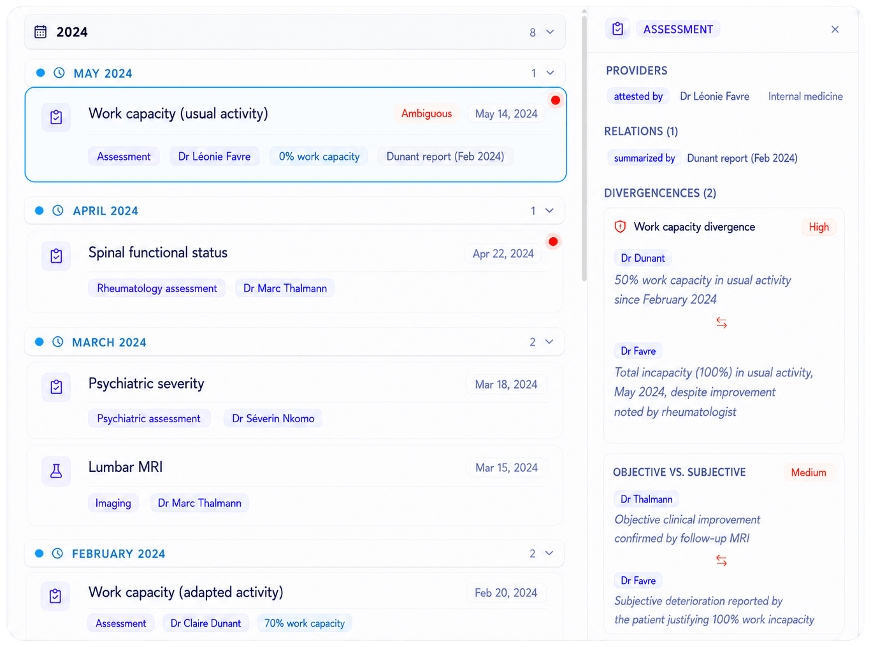Click the flask icon of Lumbar MRI
The image size is (871, 647).
56,471
